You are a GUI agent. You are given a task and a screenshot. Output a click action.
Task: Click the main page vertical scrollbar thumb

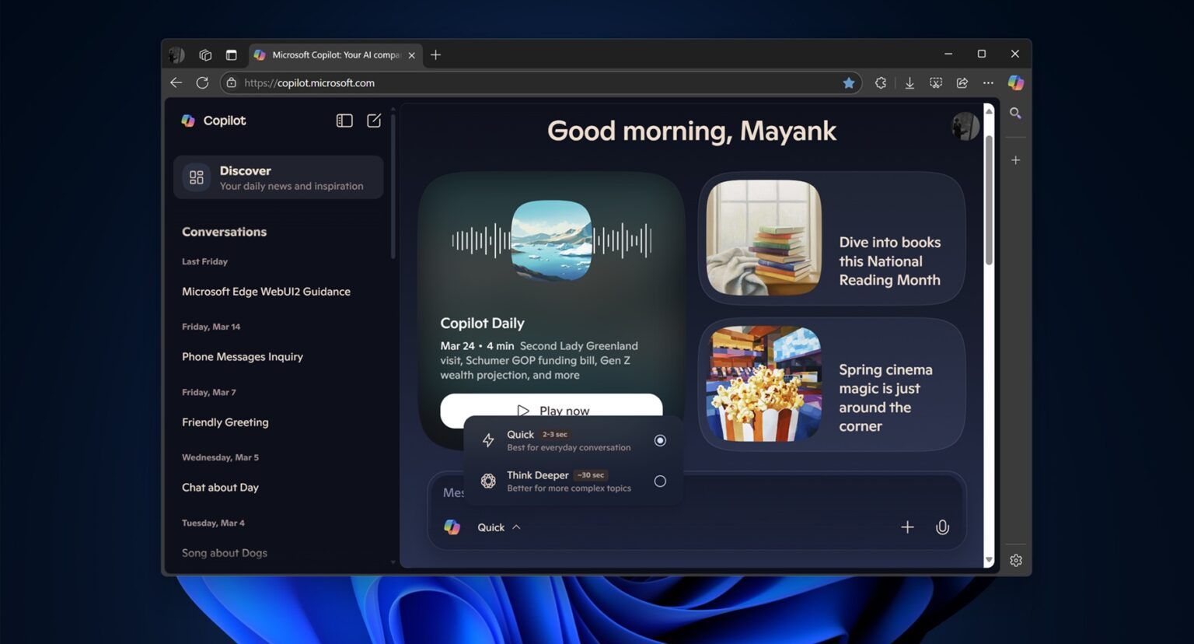[x=989, y=200]
